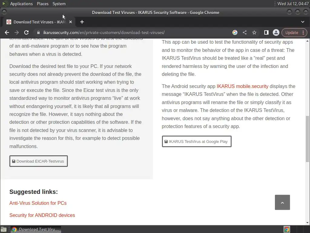
Task: Open the Places menu
Action: 42,4
